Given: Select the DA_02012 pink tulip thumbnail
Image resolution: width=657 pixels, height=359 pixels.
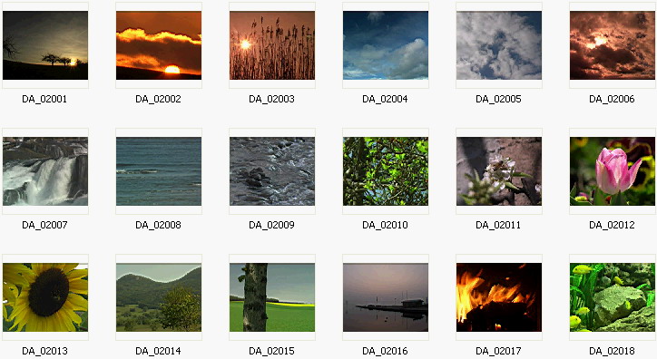Looking at the screenshot, I should tap(613, 171).
